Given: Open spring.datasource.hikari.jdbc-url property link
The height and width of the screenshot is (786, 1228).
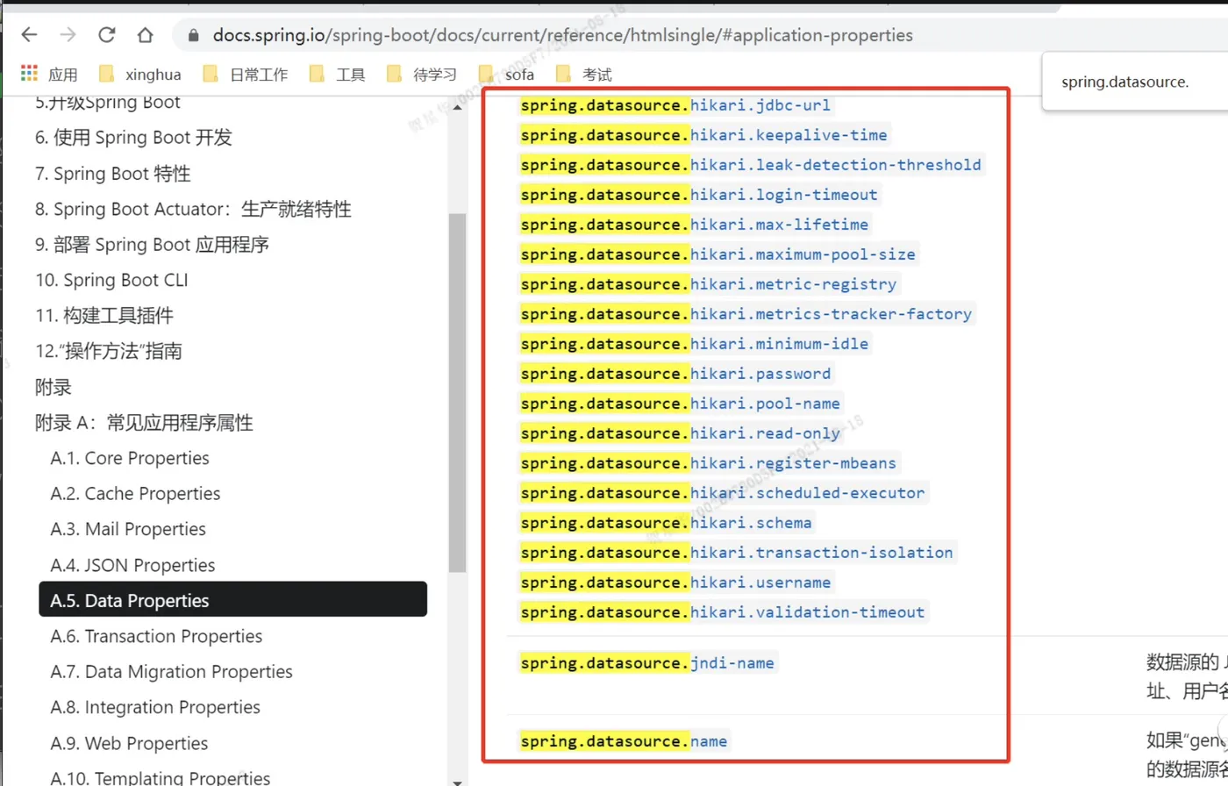Looking at the screenshot, I should pos(675,104).
